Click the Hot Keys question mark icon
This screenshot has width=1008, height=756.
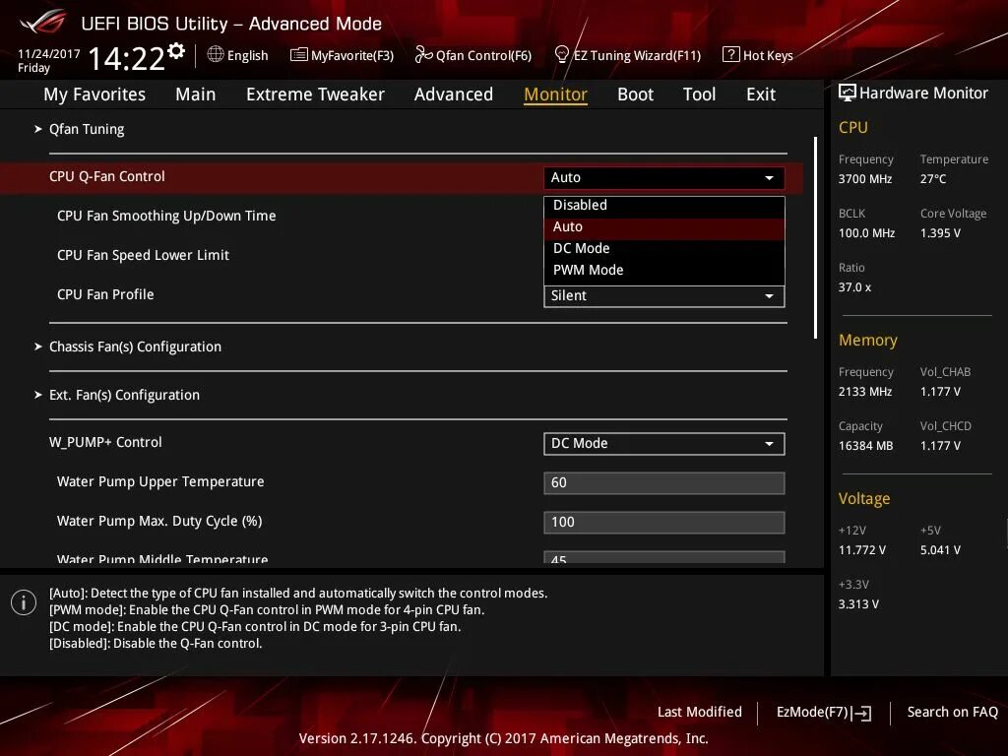731,55
